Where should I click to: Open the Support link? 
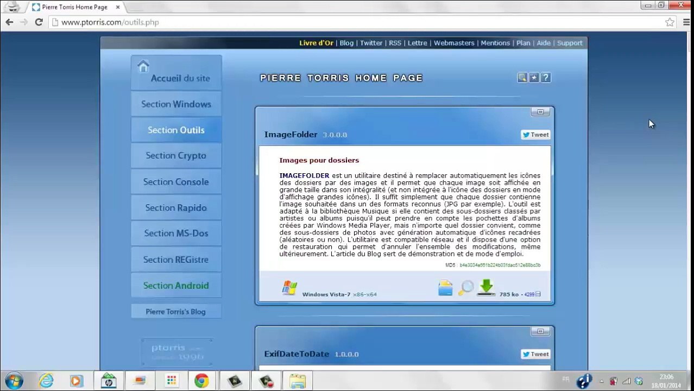pyautogui.click(x=570, y=43)
